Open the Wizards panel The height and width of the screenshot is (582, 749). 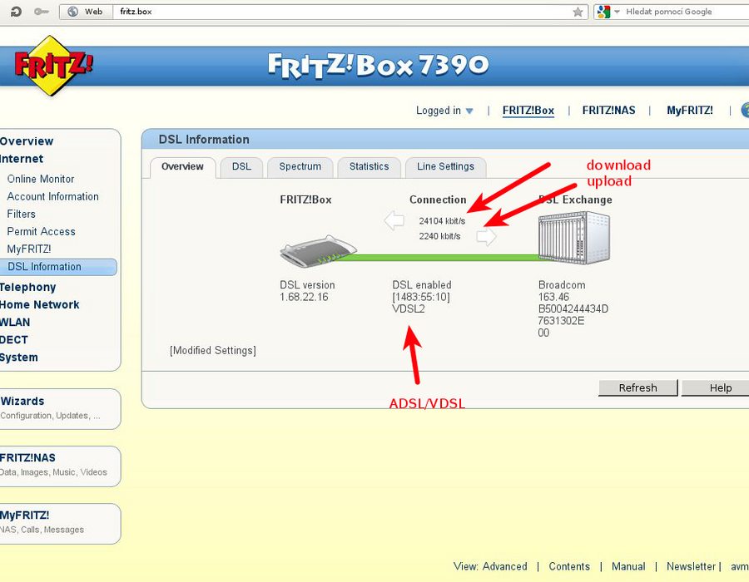click(59, 409)
